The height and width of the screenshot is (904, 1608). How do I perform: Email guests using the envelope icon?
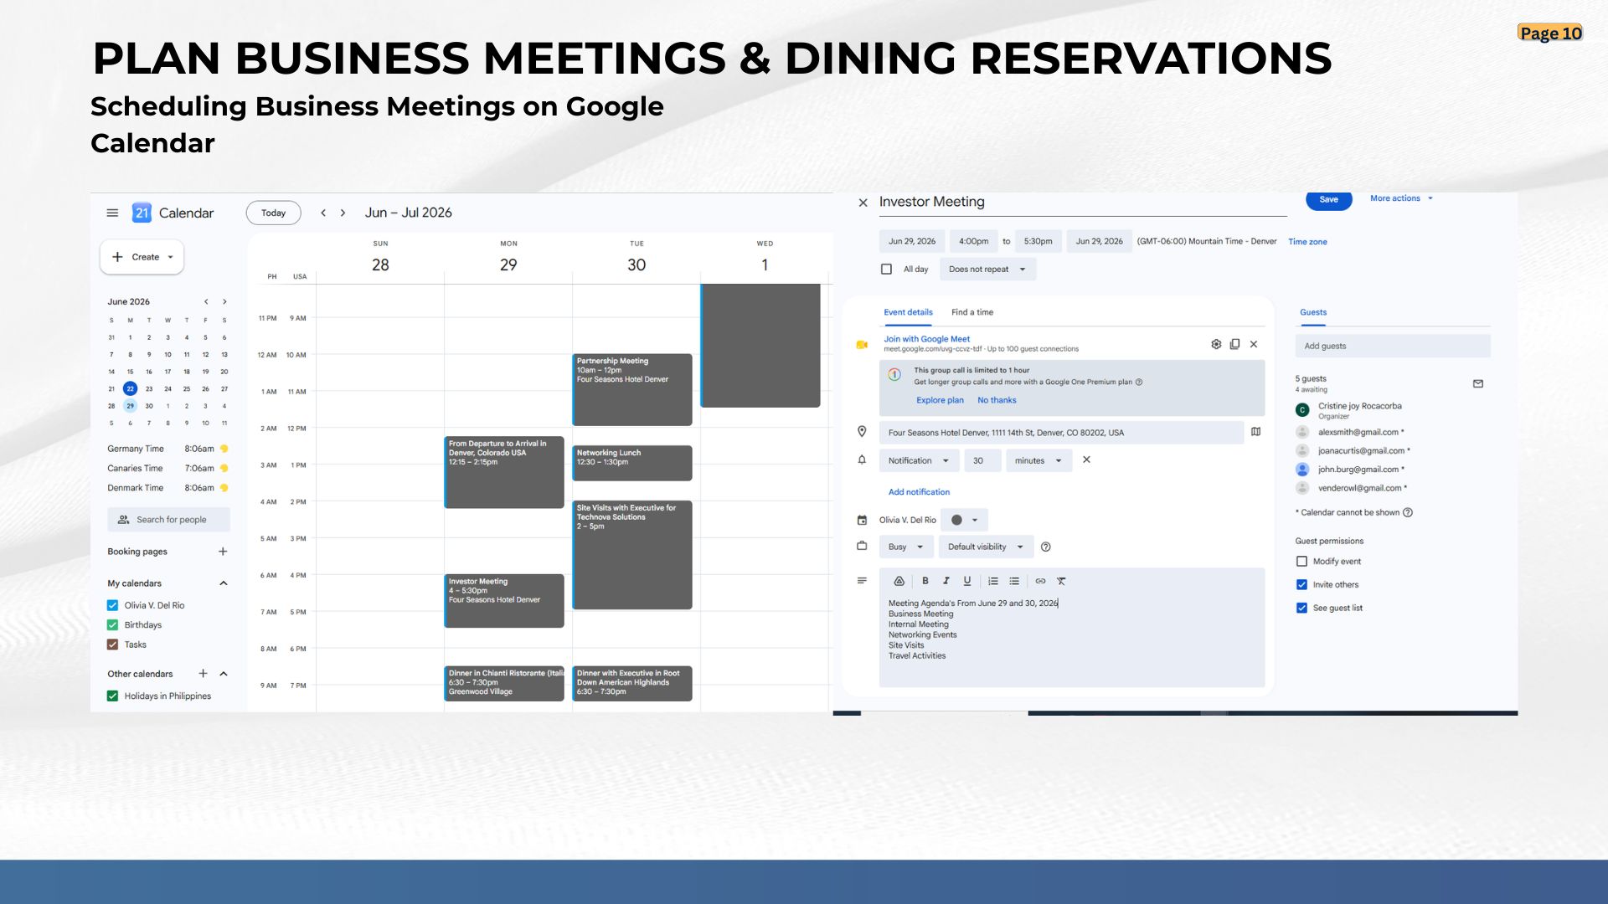[1478, 383]
